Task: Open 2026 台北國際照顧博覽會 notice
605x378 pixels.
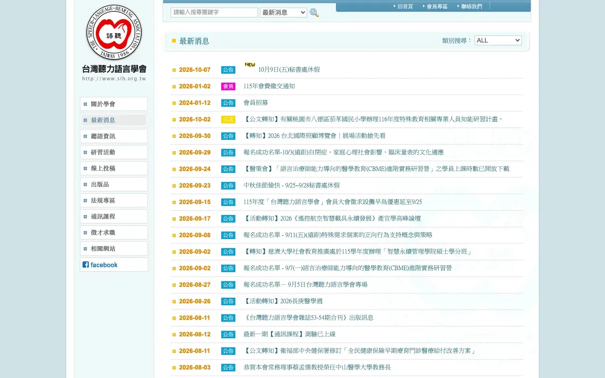Action: pos(314,136)
